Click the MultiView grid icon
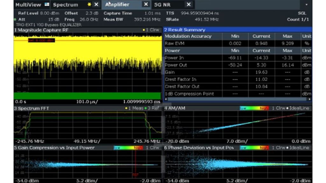Screen dimensions: 326x183 pos(47,5)
